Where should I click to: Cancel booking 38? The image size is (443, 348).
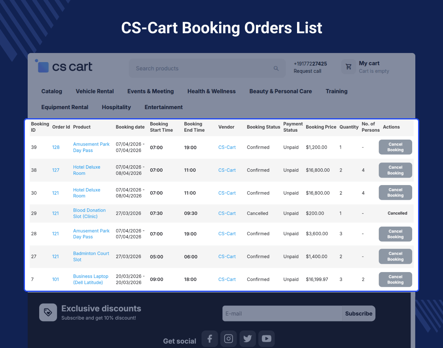point(395,170)
